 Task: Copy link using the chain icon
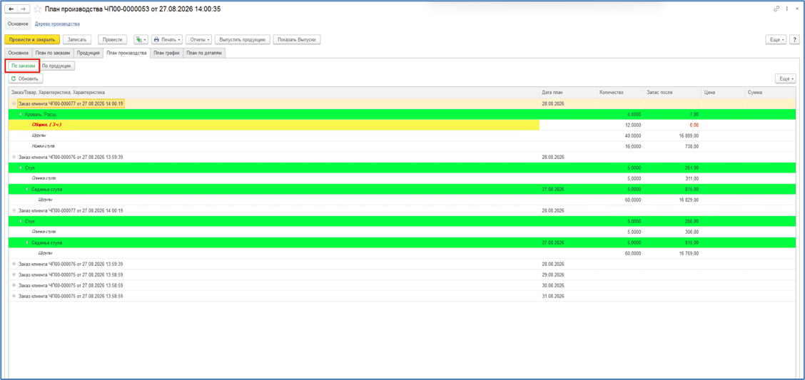tap(776, 9)
